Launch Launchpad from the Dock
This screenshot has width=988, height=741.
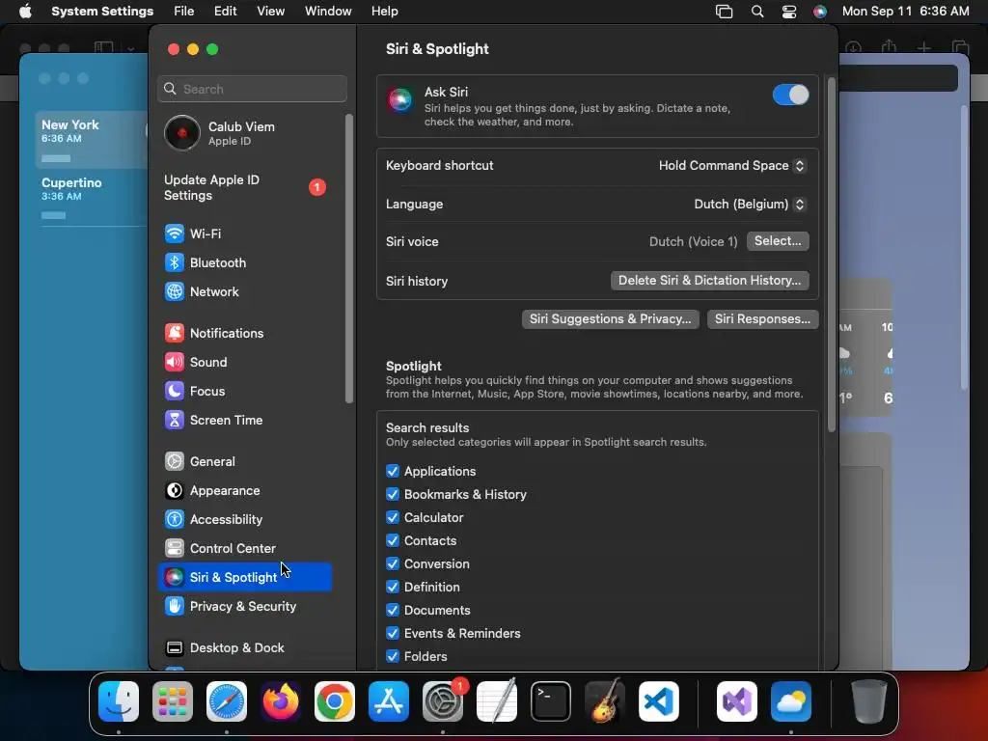point(173,701)
